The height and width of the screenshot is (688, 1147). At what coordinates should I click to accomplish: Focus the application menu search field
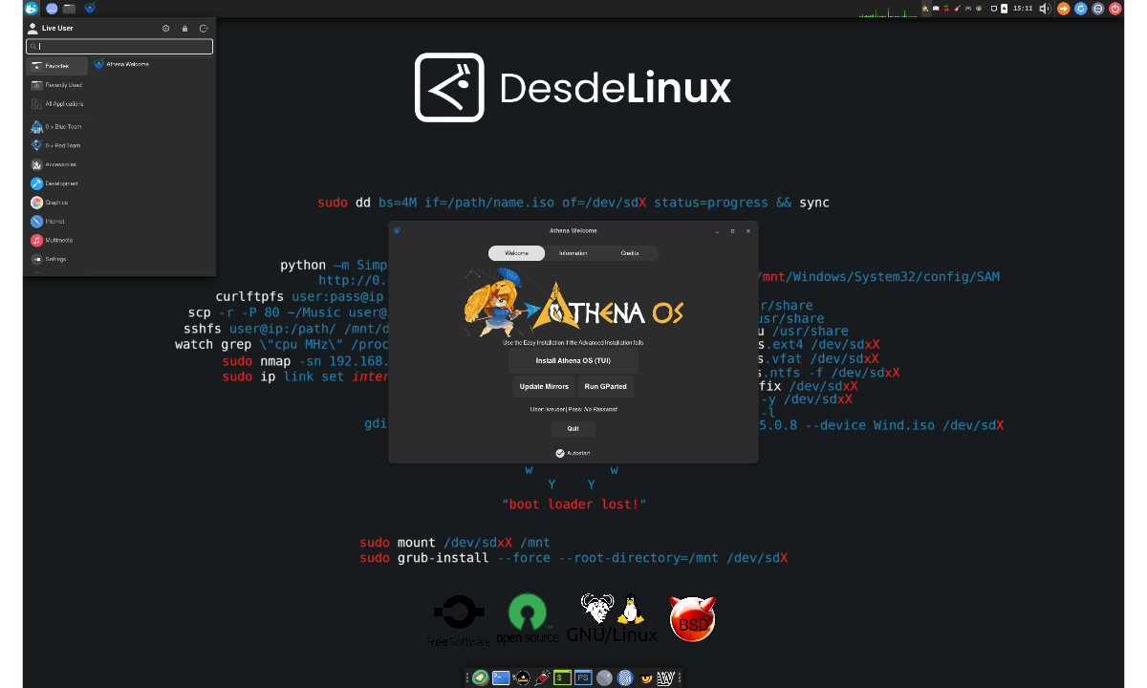(x=119, y=46)
